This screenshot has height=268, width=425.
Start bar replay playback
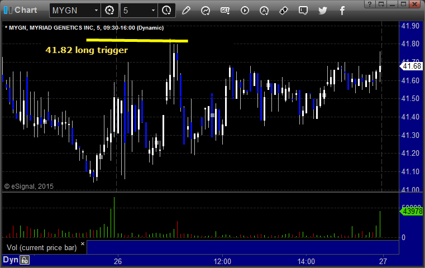click(245, 11)
